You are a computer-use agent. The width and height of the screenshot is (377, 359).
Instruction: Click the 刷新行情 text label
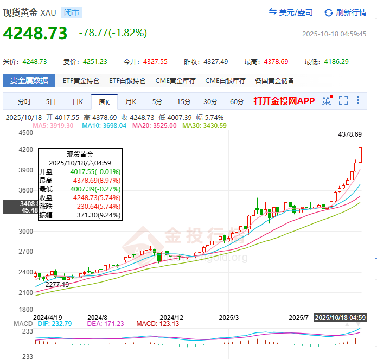tap(351, 12)
